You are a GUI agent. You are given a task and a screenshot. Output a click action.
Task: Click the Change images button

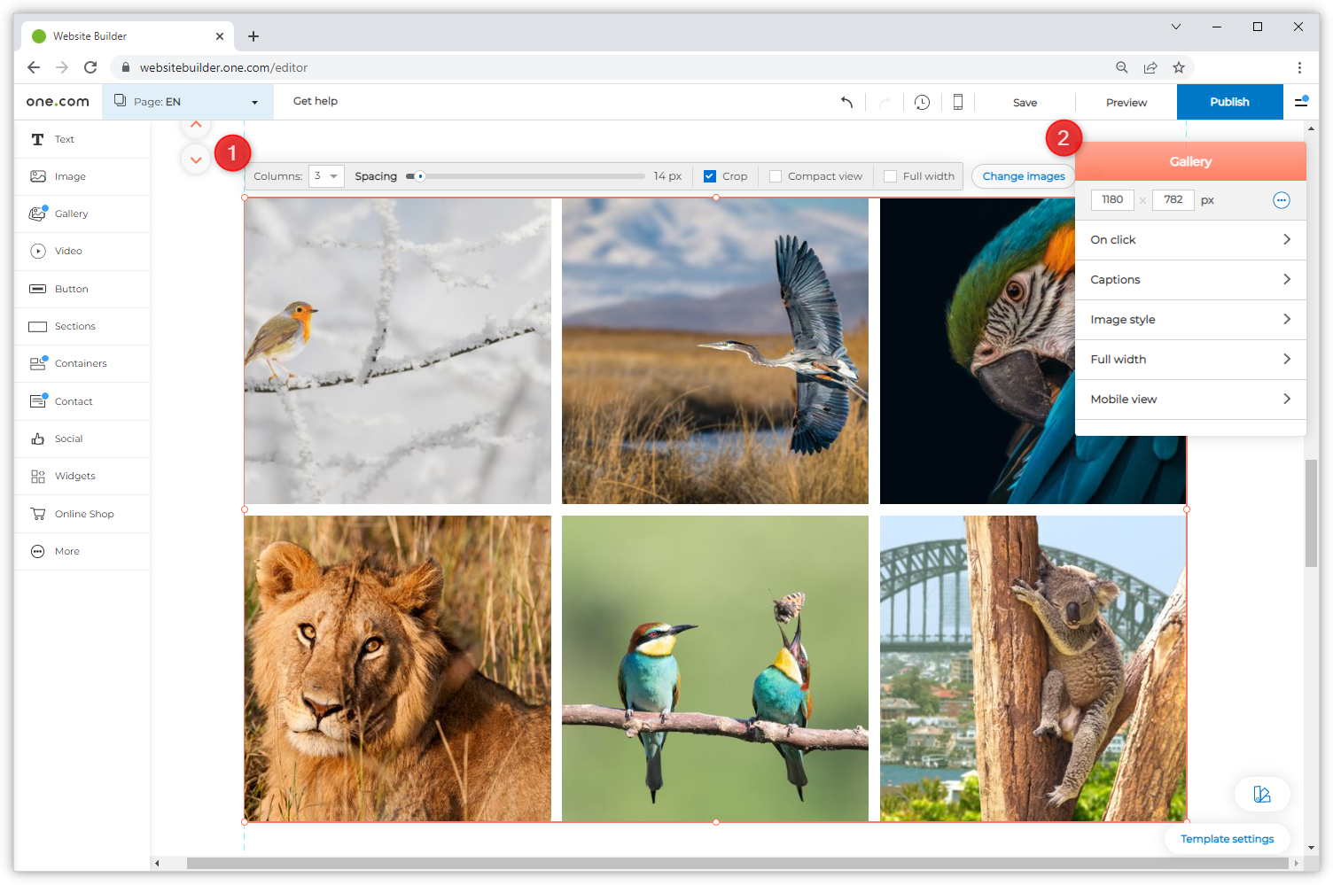coord(1023,176)
